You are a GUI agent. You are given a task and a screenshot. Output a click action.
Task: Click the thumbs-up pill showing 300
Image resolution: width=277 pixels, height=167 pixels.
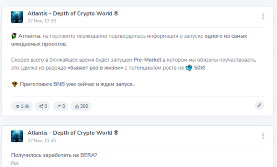81,106
